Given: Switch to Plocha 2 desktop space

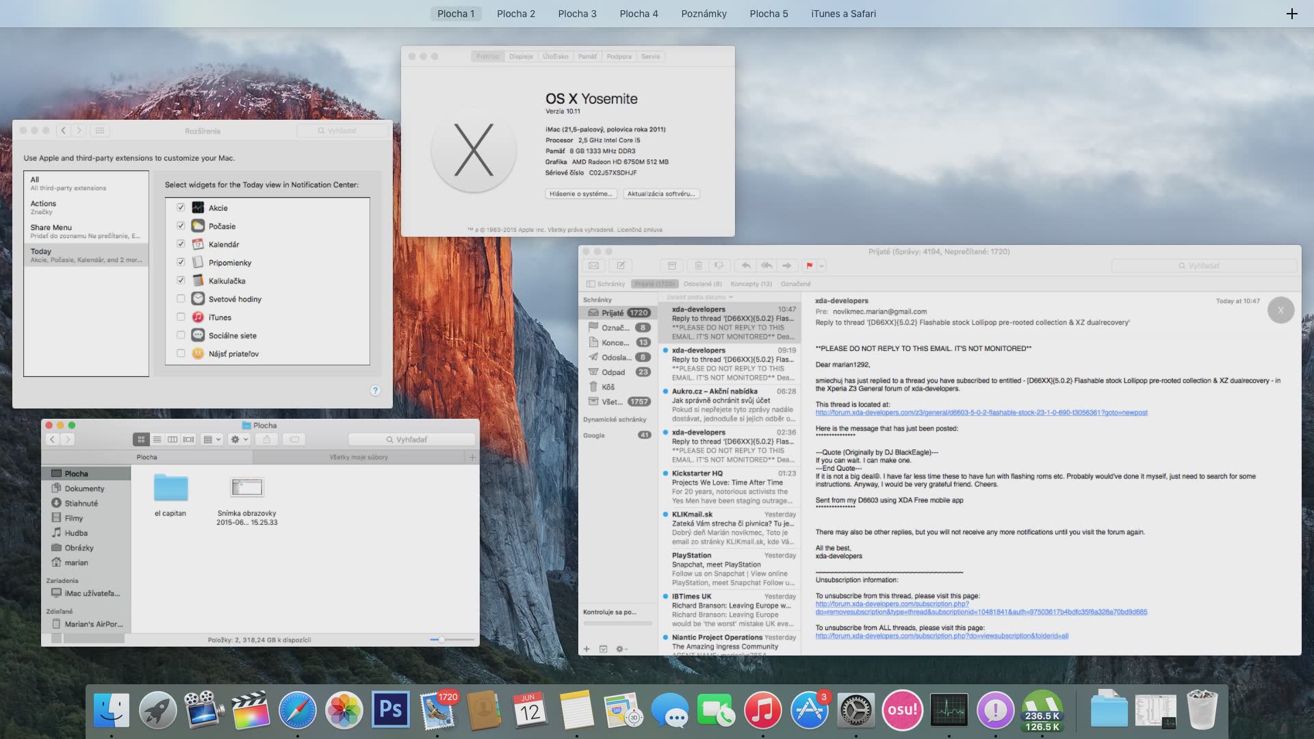Looking at the screenshot, I should (516, 14).
